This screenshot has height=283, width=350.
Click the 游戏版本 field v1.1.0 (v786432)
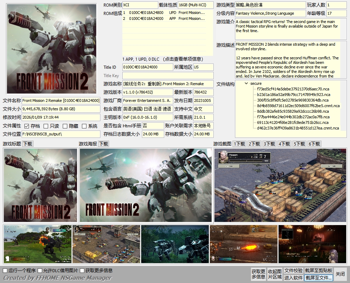(x=147, y=92)
